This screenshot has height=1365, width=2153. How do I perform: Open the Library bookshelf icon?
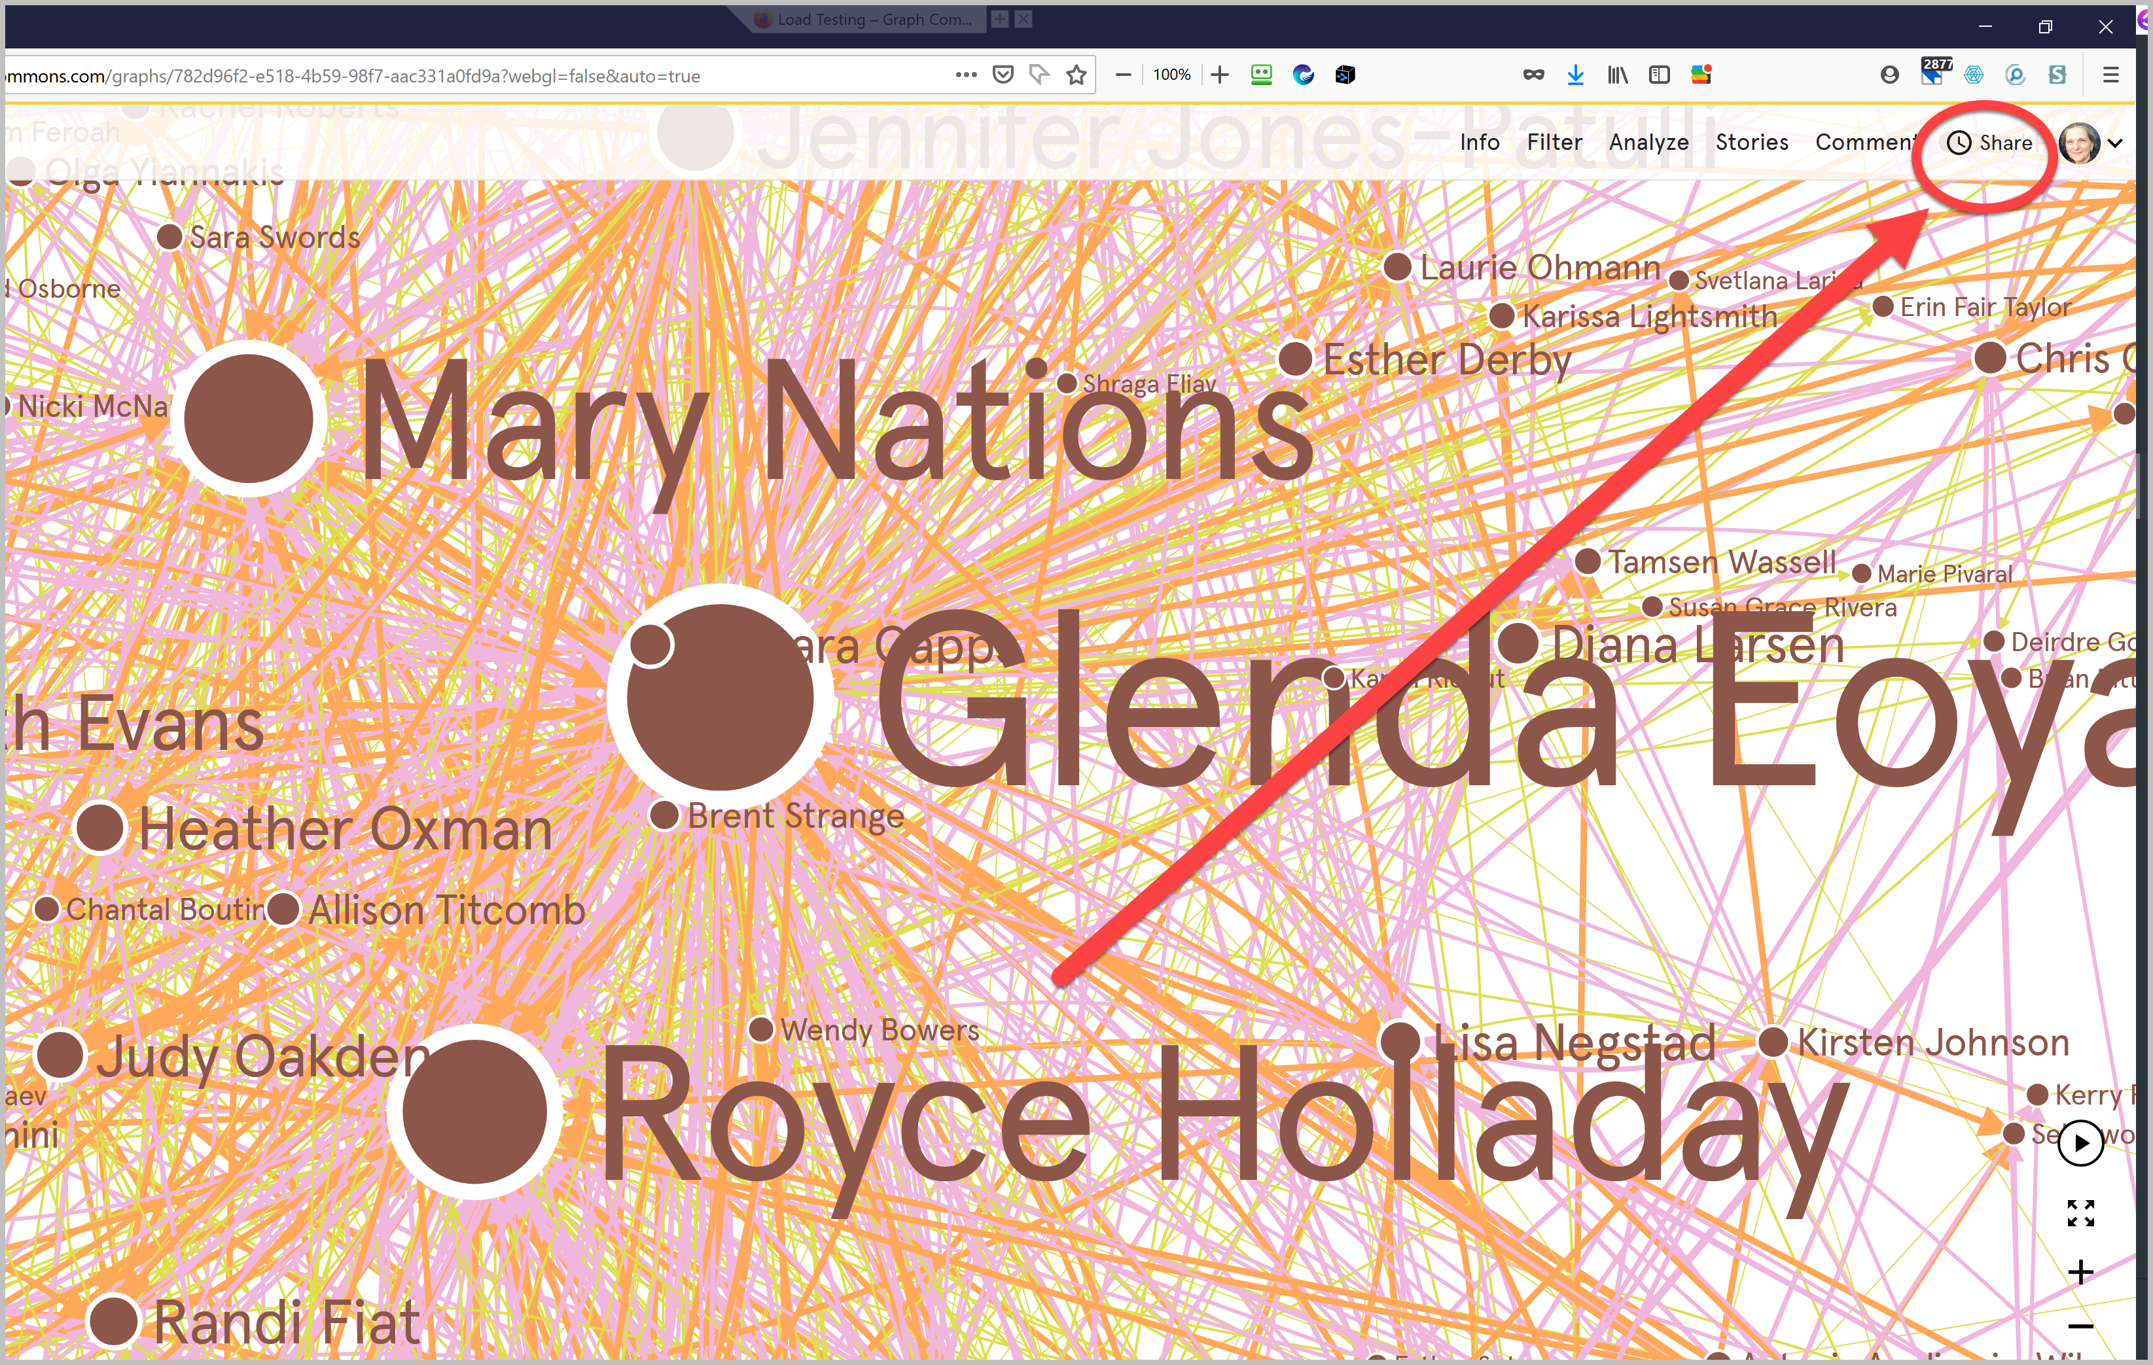click(1618, 75)
